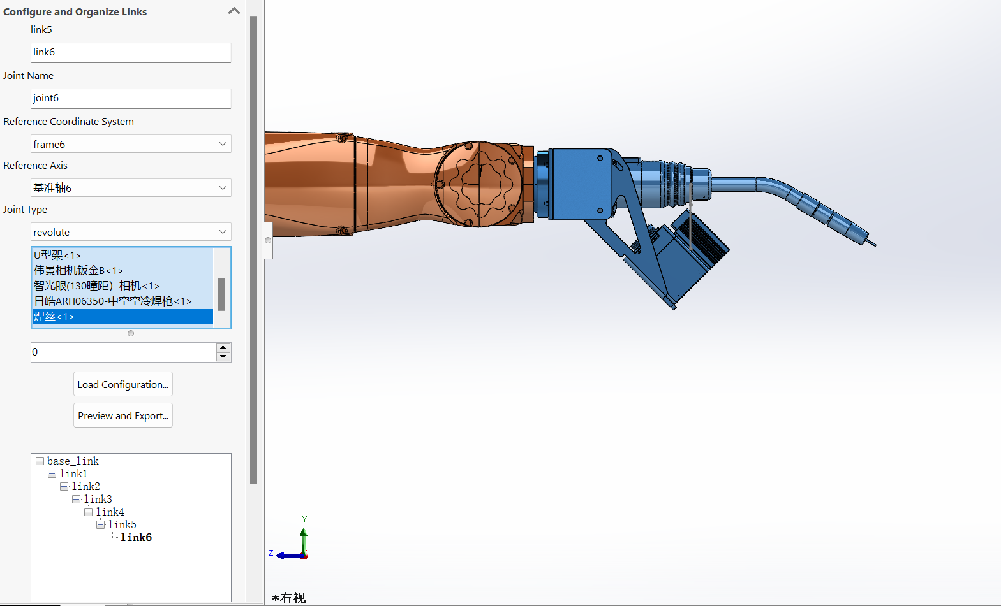Screen dimensions: 1001x606
Task: Select 伟景相机钣金B<1> in the component list
Action: (78, 270)
